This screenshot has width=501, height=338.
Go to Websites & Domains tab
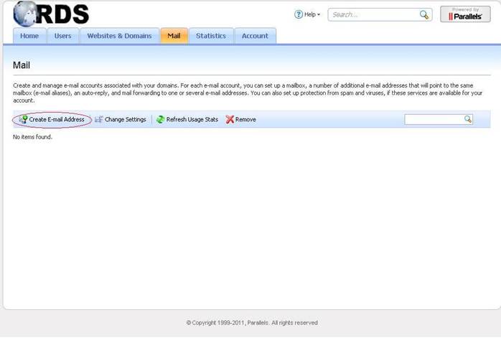pyautogui.click(x=119, y=36)
